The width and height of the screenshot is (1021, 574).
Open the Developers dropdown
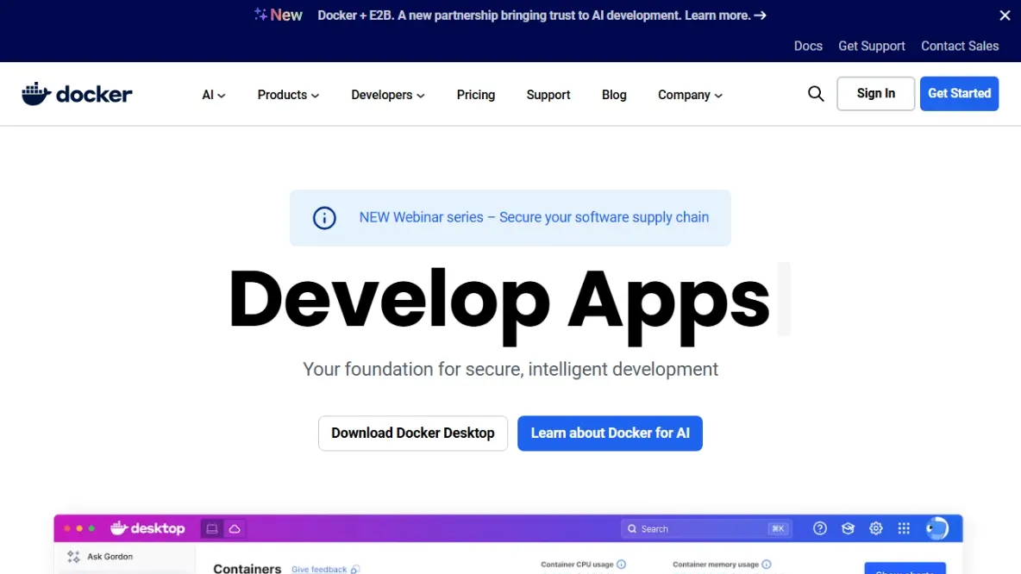(387, 95)
